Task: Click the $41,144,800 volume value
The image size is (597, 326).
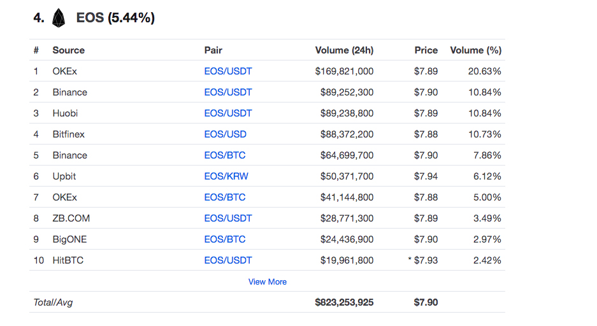Action: pyautogui.click(x=347, y=197)
